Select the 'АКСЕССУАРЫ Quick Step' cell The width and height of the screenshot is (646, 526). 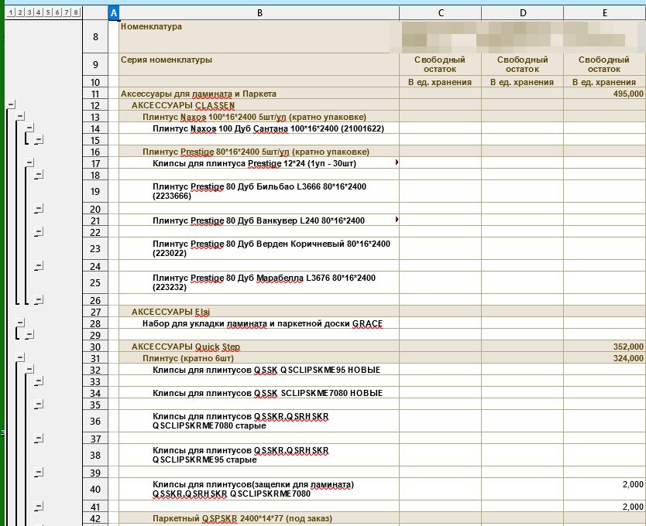pyautogui.click(x=259, y=347)
